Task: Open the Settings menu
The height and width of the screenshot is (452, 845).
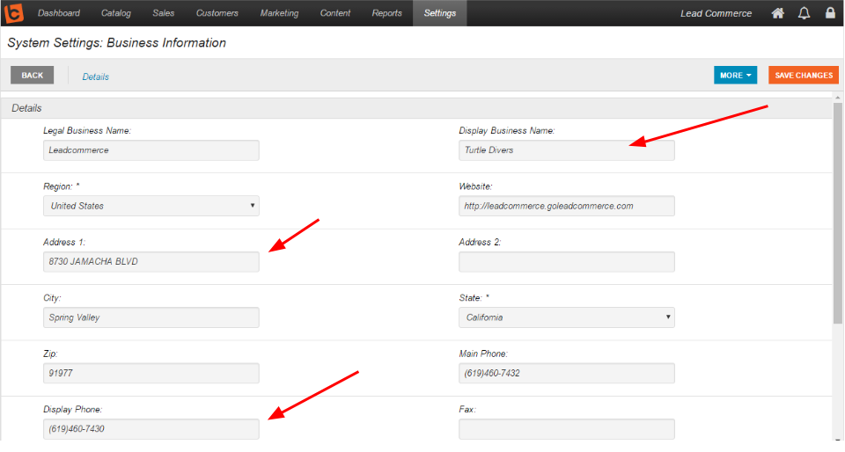Action: 440,13
